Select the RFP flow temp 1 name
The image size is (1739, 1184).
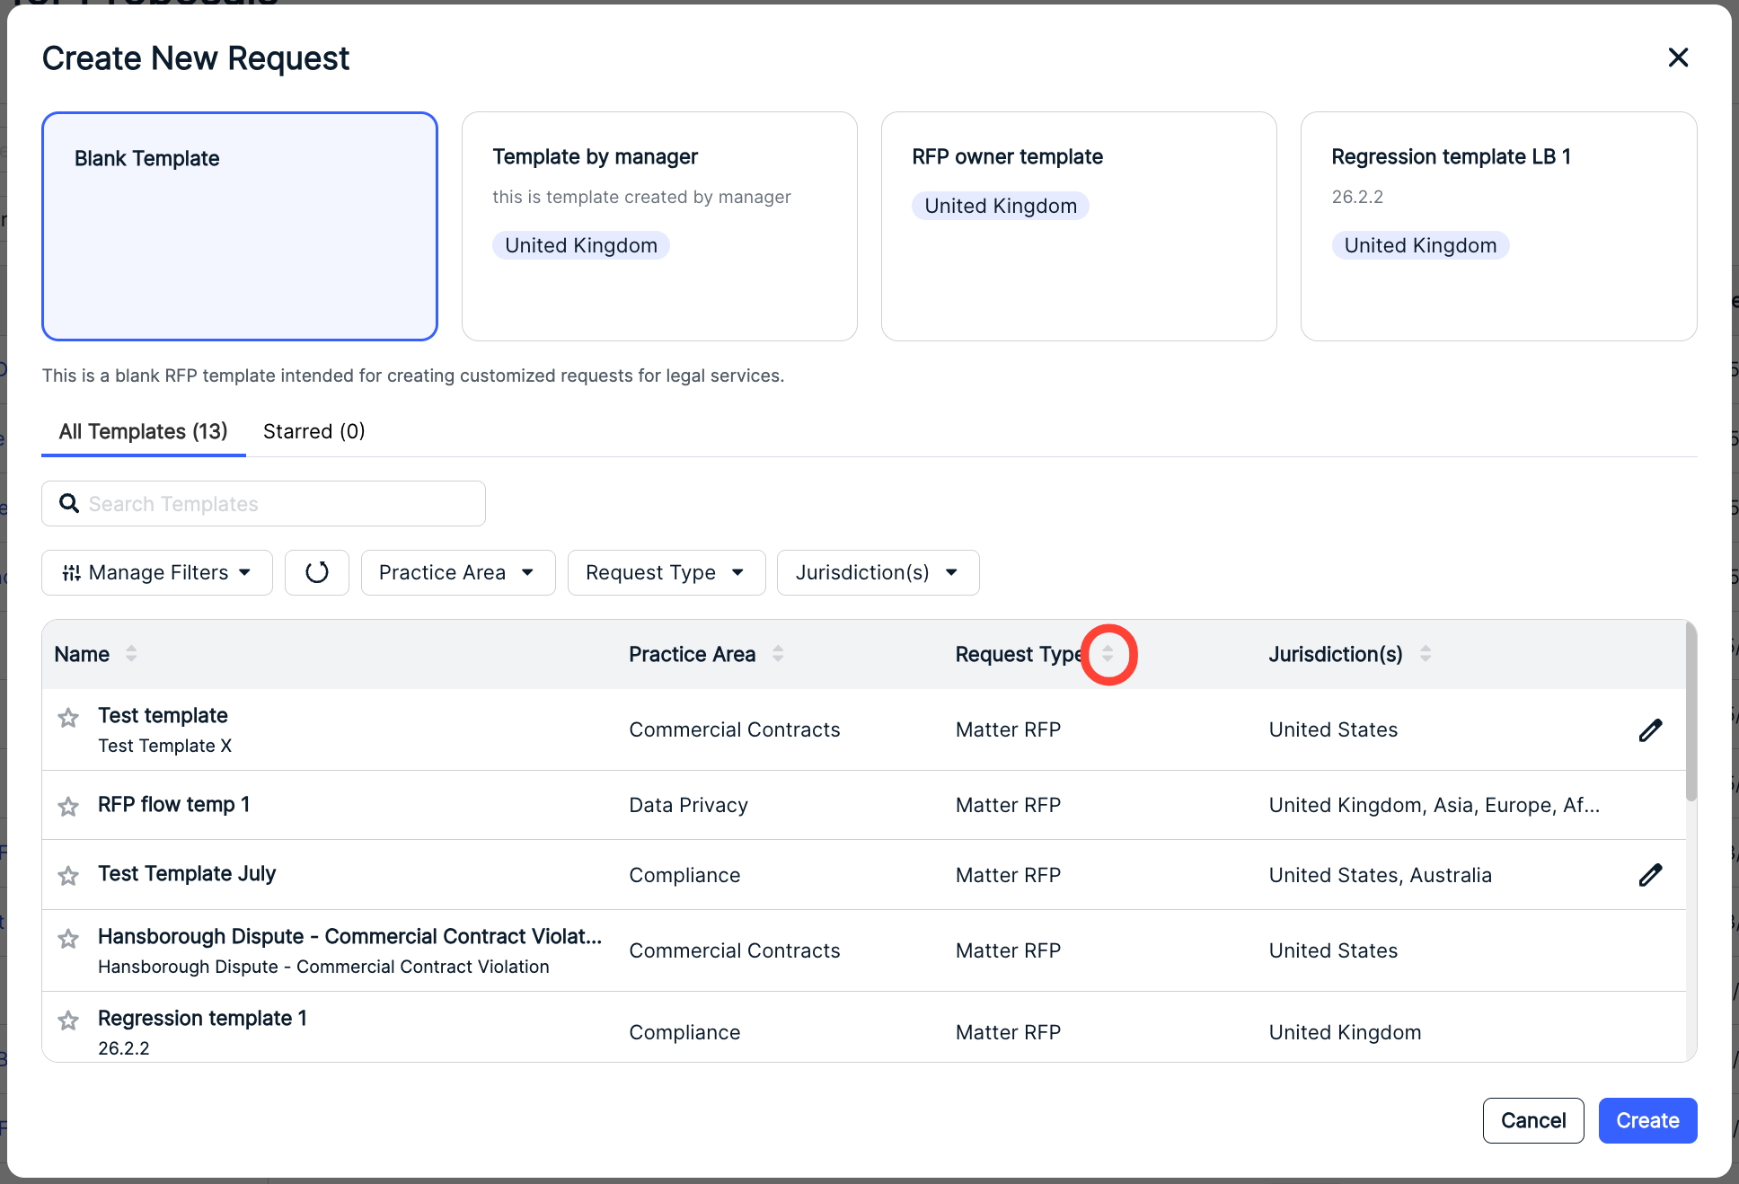pyautogui.click(x=173, y=804)
